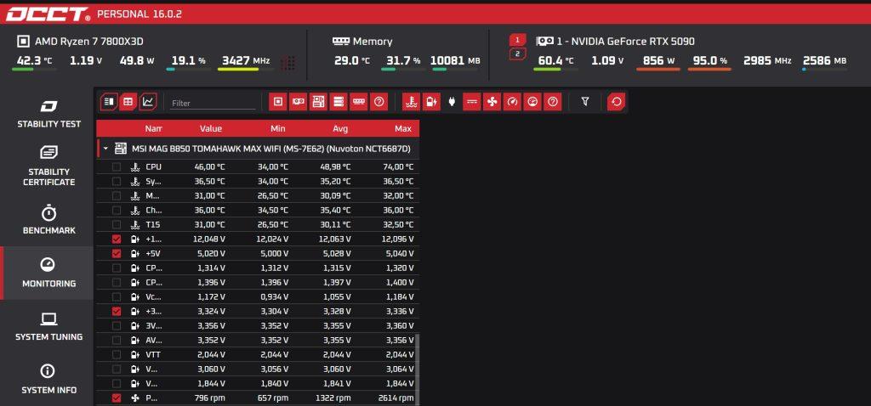871x406 pixels.
Task: Click the funnel filter icon
Action: (585, 102)
